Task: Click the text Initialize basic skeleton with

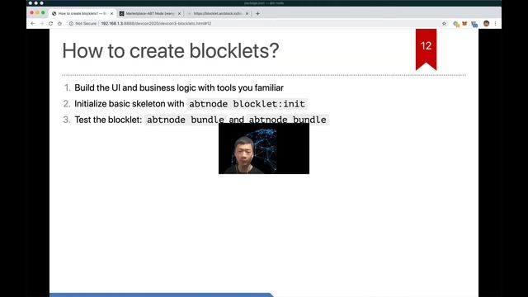Action: point(130,104)
